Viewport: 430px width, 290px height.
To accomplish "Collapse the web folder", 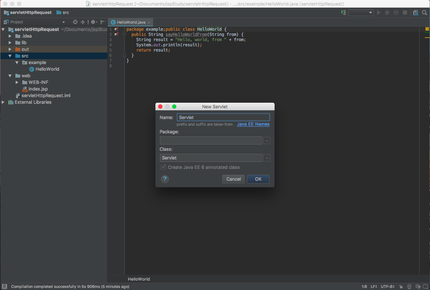I will coord(10,76).
